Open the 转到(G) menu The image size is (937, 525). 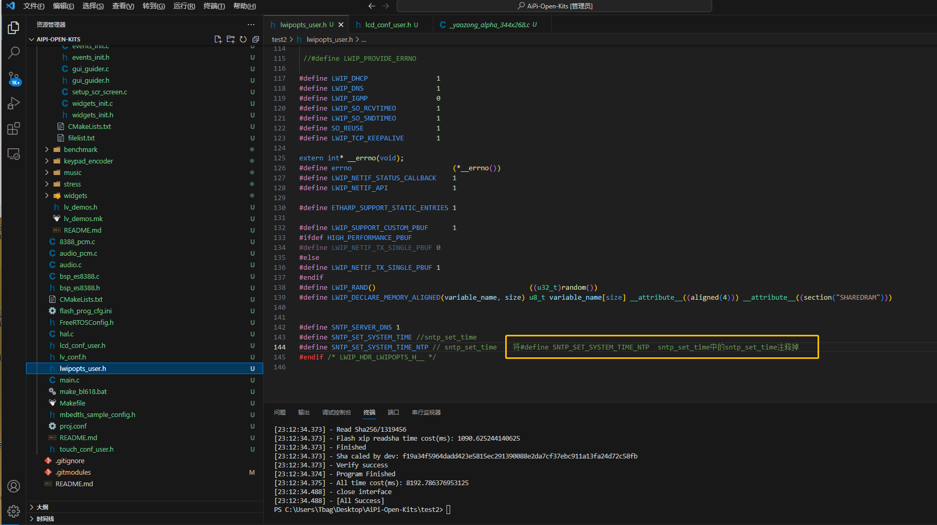pyautogui.click(x=154, y=6)
